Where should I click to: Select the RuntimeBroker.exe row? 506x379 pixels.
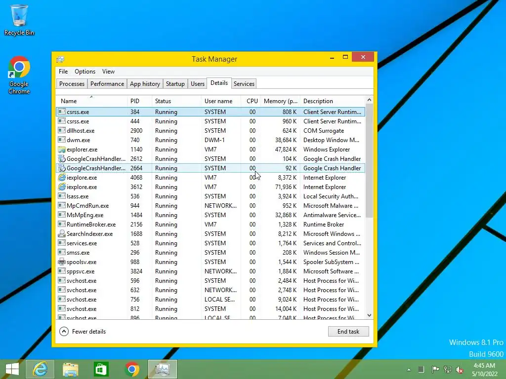tap(211, 225)
